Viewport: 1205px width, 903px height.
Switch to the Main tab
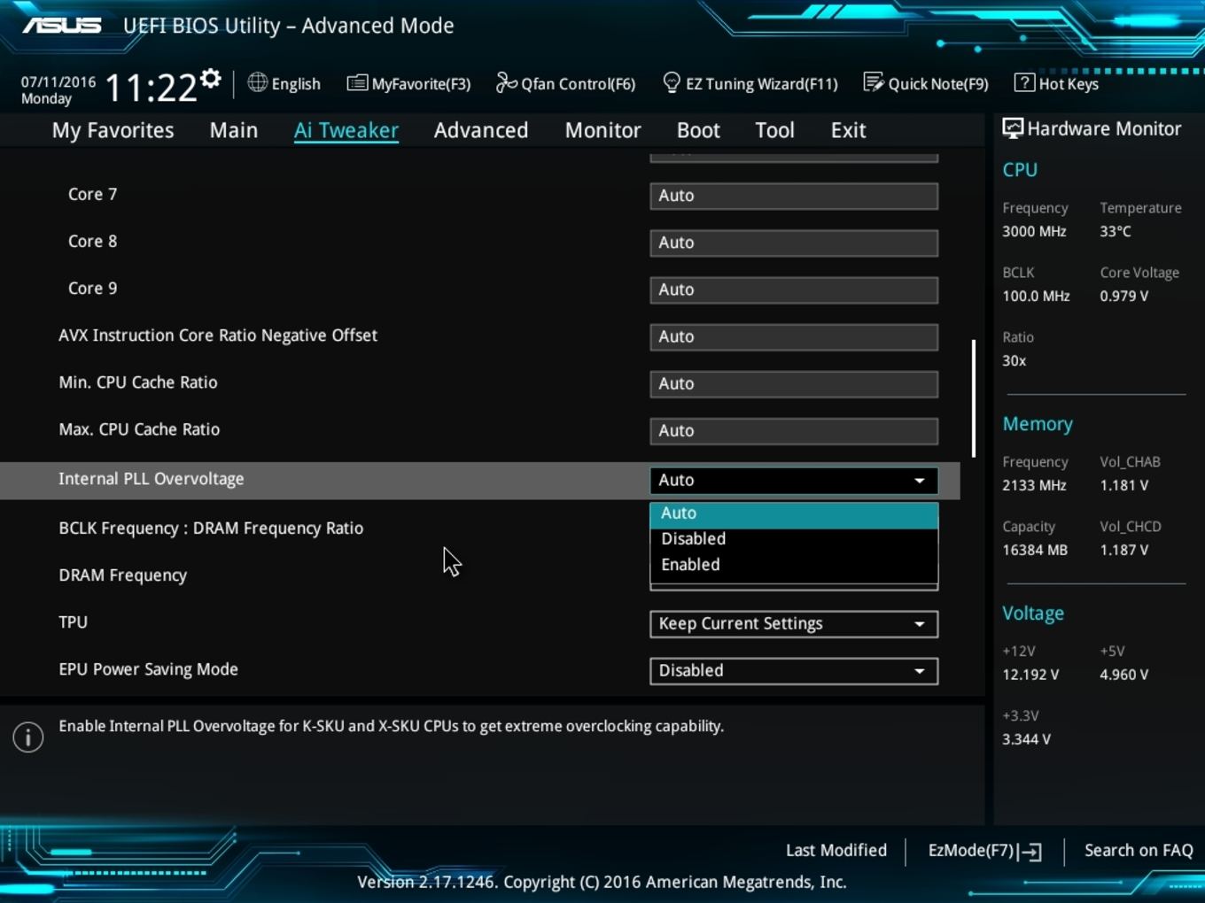pyautogui.click(x=234, y=130)
